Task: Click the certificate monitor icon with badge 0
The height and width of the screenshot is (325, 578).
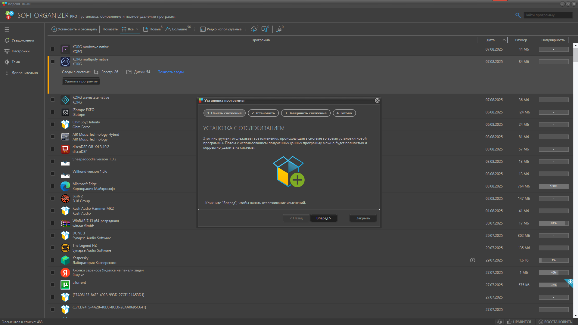Action: [264, 29]
